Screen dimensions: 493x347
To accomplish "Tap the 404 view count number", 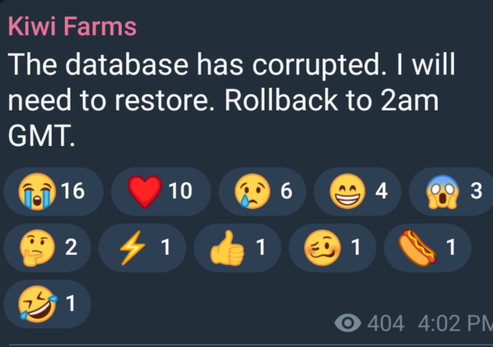I will [x=386, y=323].
